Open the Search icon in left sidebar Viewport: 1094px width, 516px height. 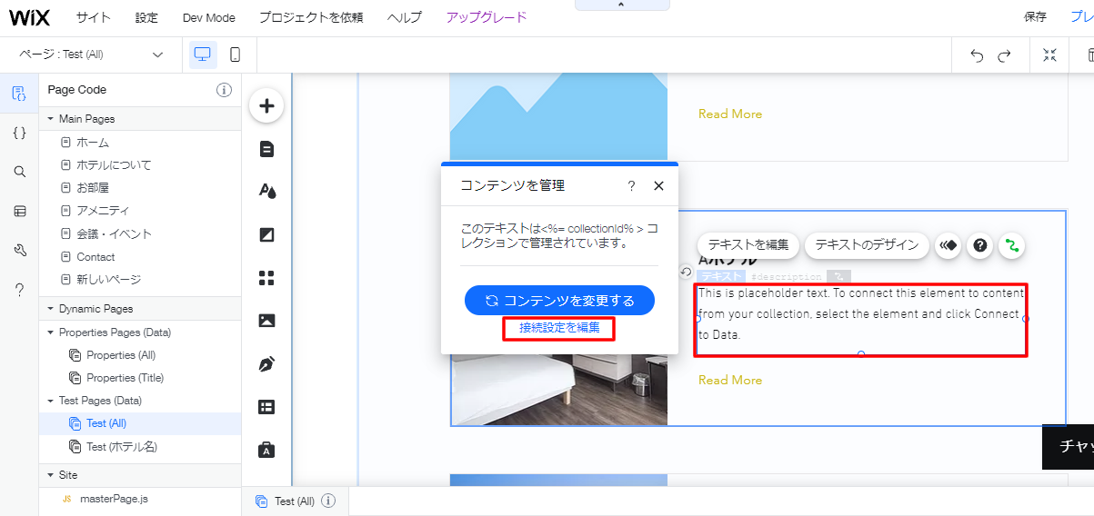19,172
